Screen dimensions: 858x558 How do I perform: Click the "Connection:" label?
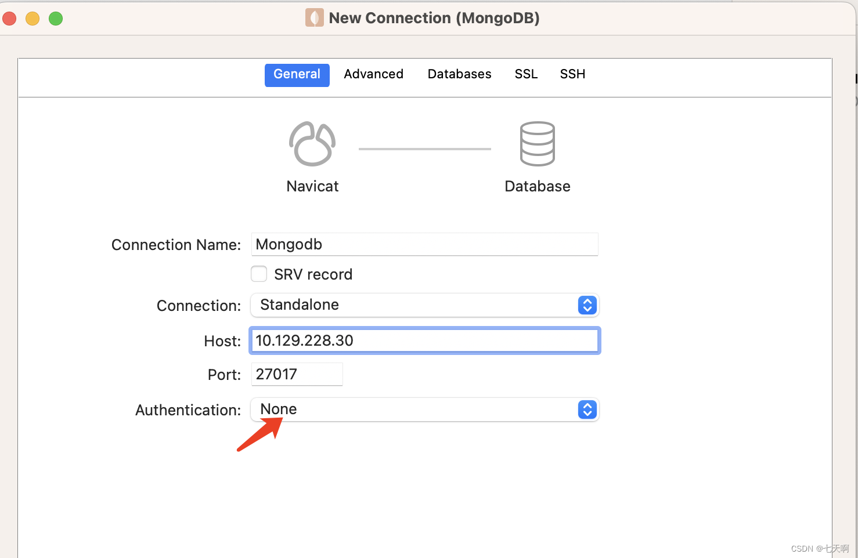pyautogui.click(x=199, y=306)
